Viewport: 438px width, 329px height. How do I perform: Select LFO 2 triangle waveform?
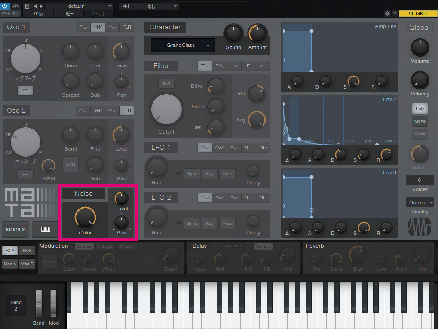(x=234, y=198)
